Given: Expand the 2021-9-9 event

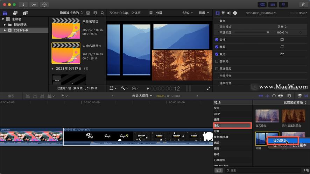Looking at the screenshot, I should pos(5,30).
